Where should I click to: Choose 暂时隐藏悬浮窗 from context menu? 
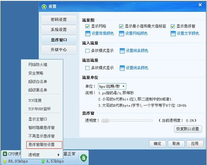[x=42, y=127]
